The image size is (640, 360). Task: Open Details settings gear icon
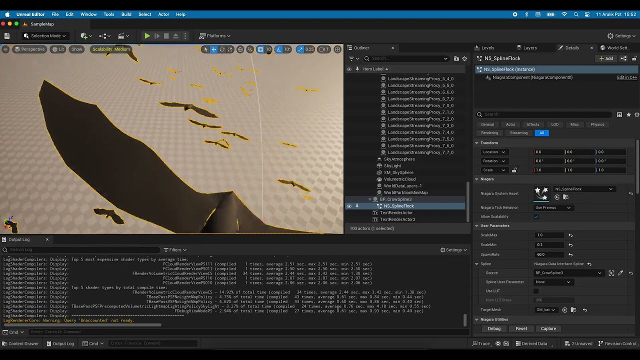point(636,114)
